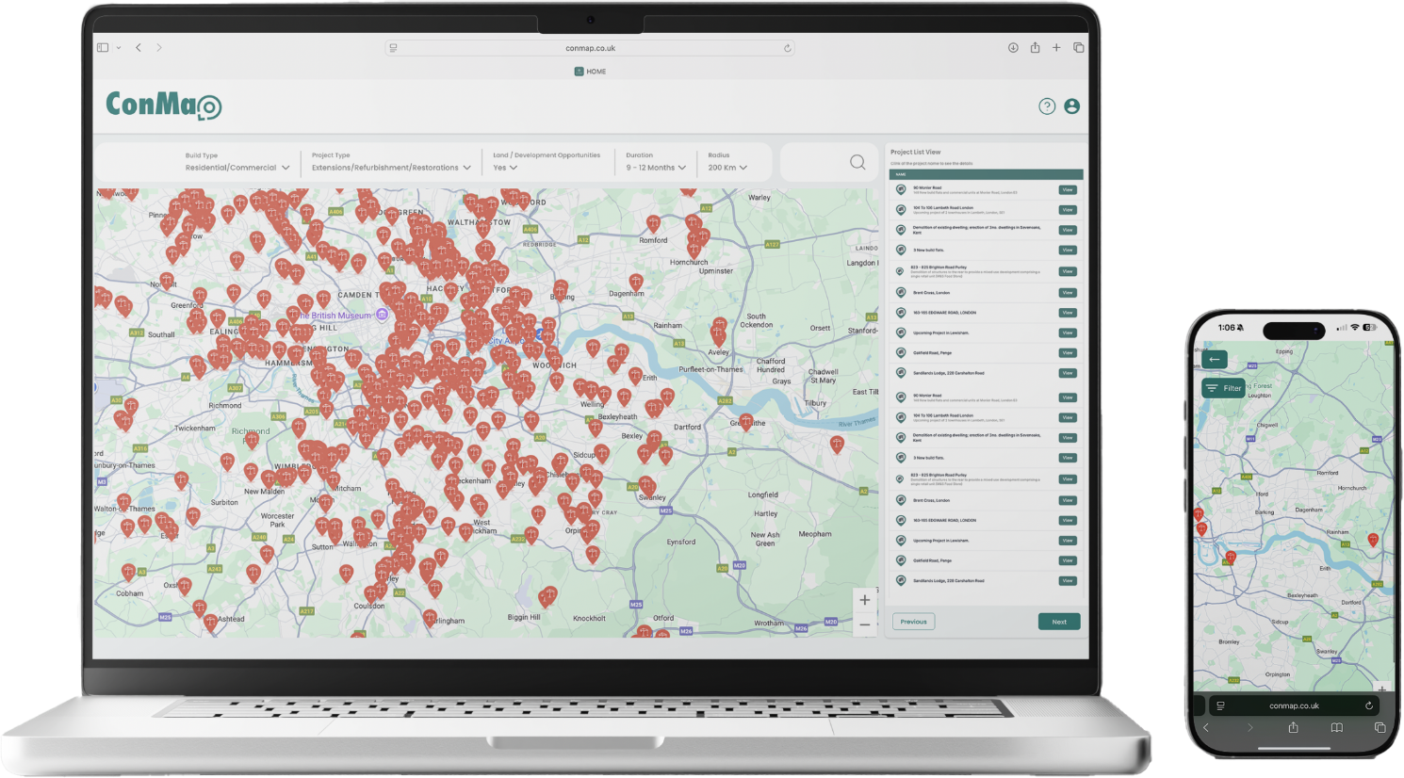
Task: Zoom in the map with plus button
Action: pyautogui.click(x=864, y=600)
